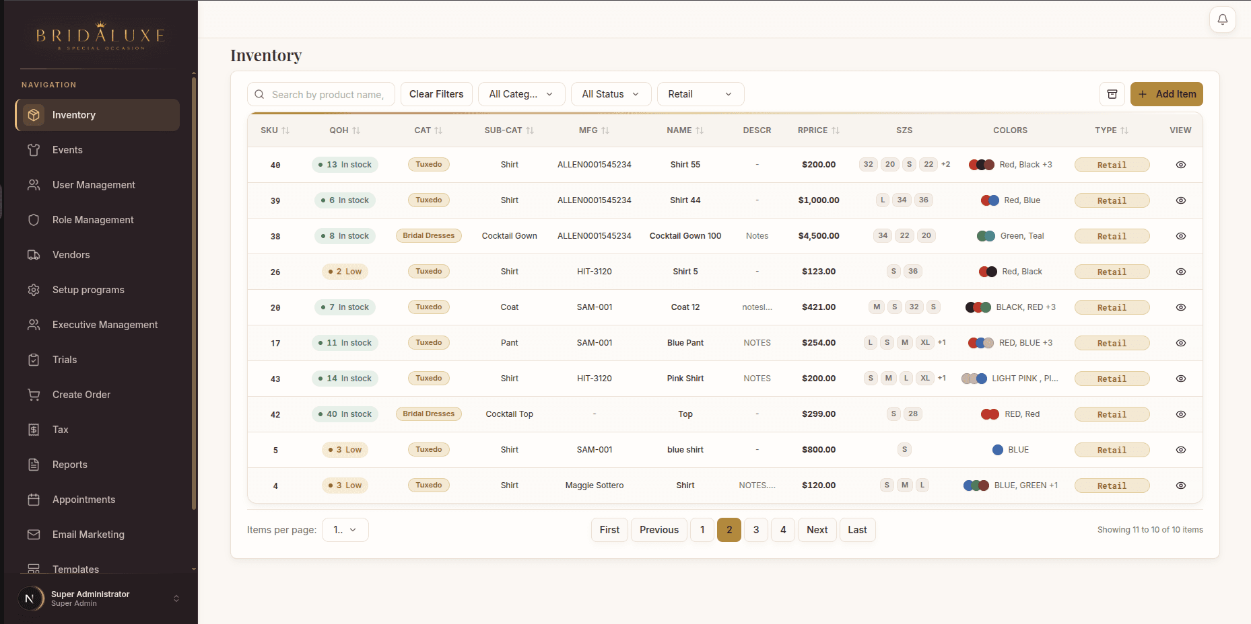1251x624 pixels.
Task: Sort by CAT column arrows
Action: [x=438, y=130]
